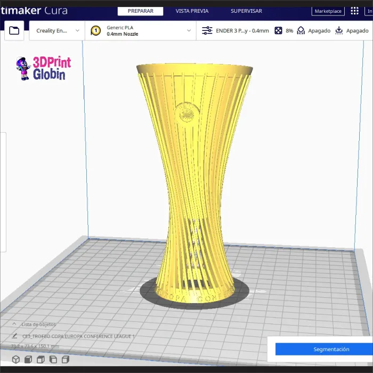Click the build plate adhesion icon
The image size is (373, 373).
tap(339, 30)
